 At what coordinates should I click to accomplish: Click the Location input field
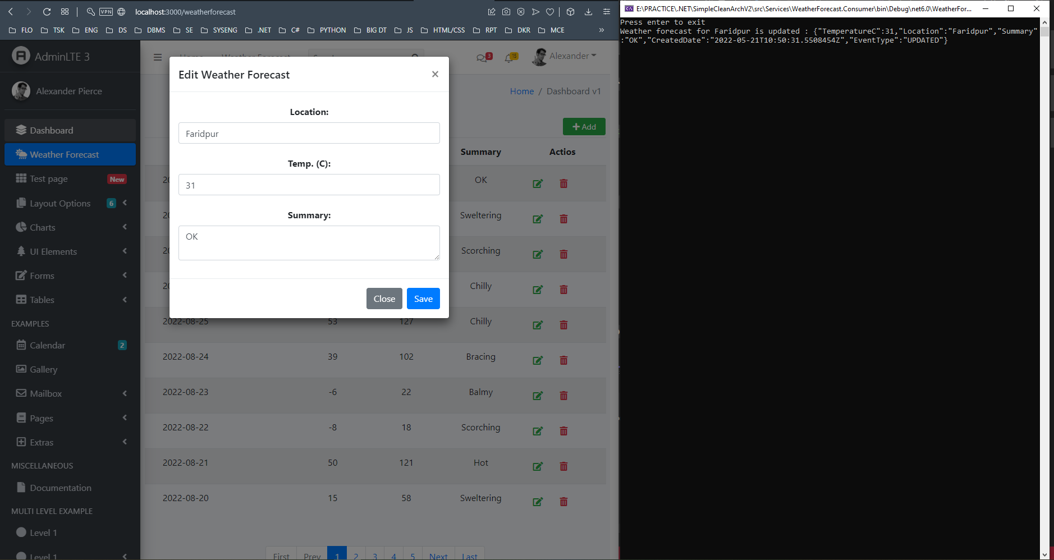309,134
